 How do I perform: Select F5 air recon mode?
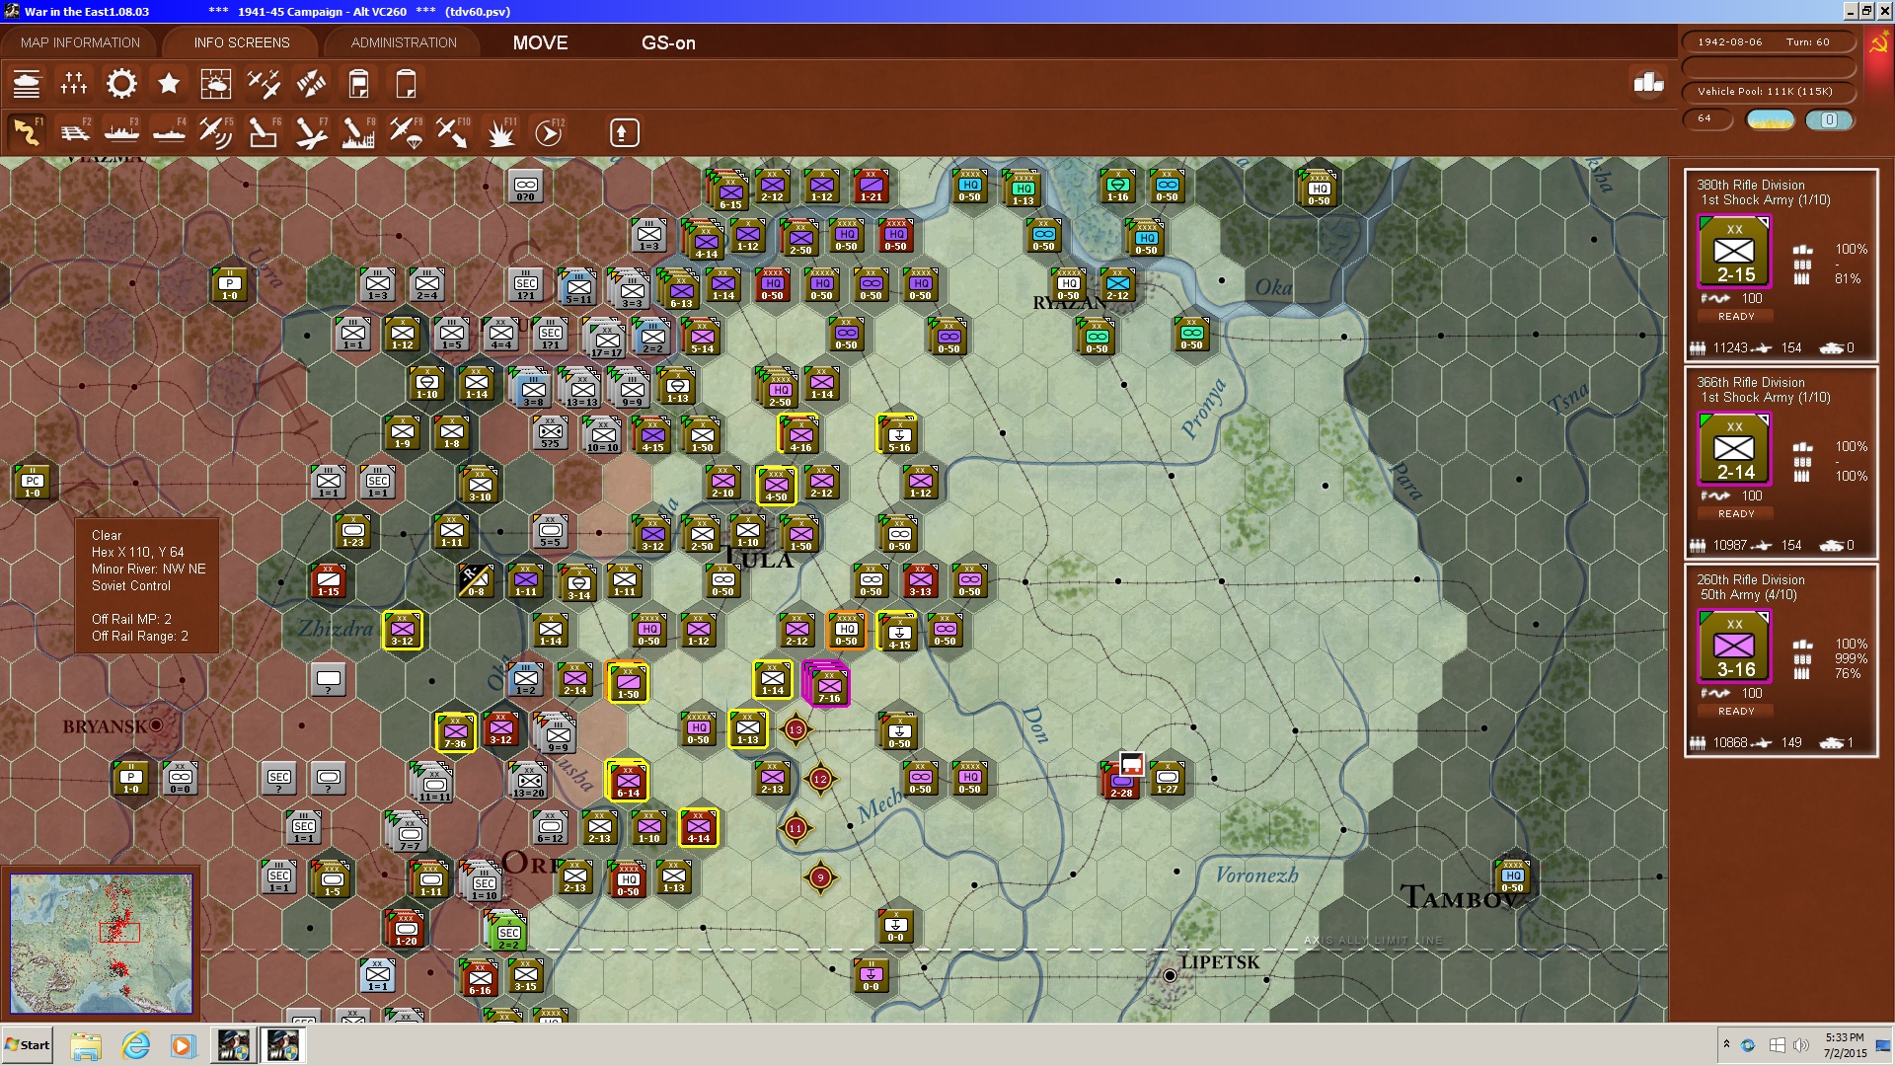216,132
